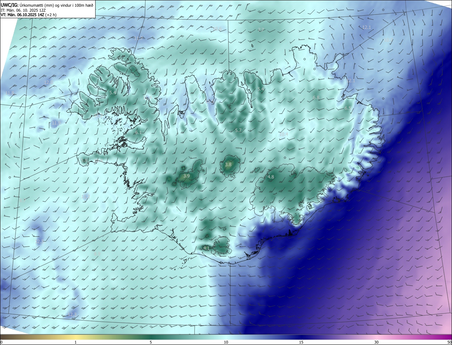Click the 6.8 value label
This screenshot has height=345, width=452.
coord(316,97)
